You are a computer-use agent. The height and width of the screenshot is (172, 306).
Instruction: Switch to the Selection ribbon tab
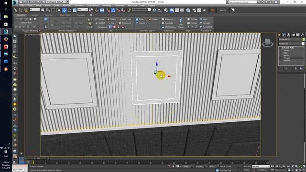tap(49, 15)
